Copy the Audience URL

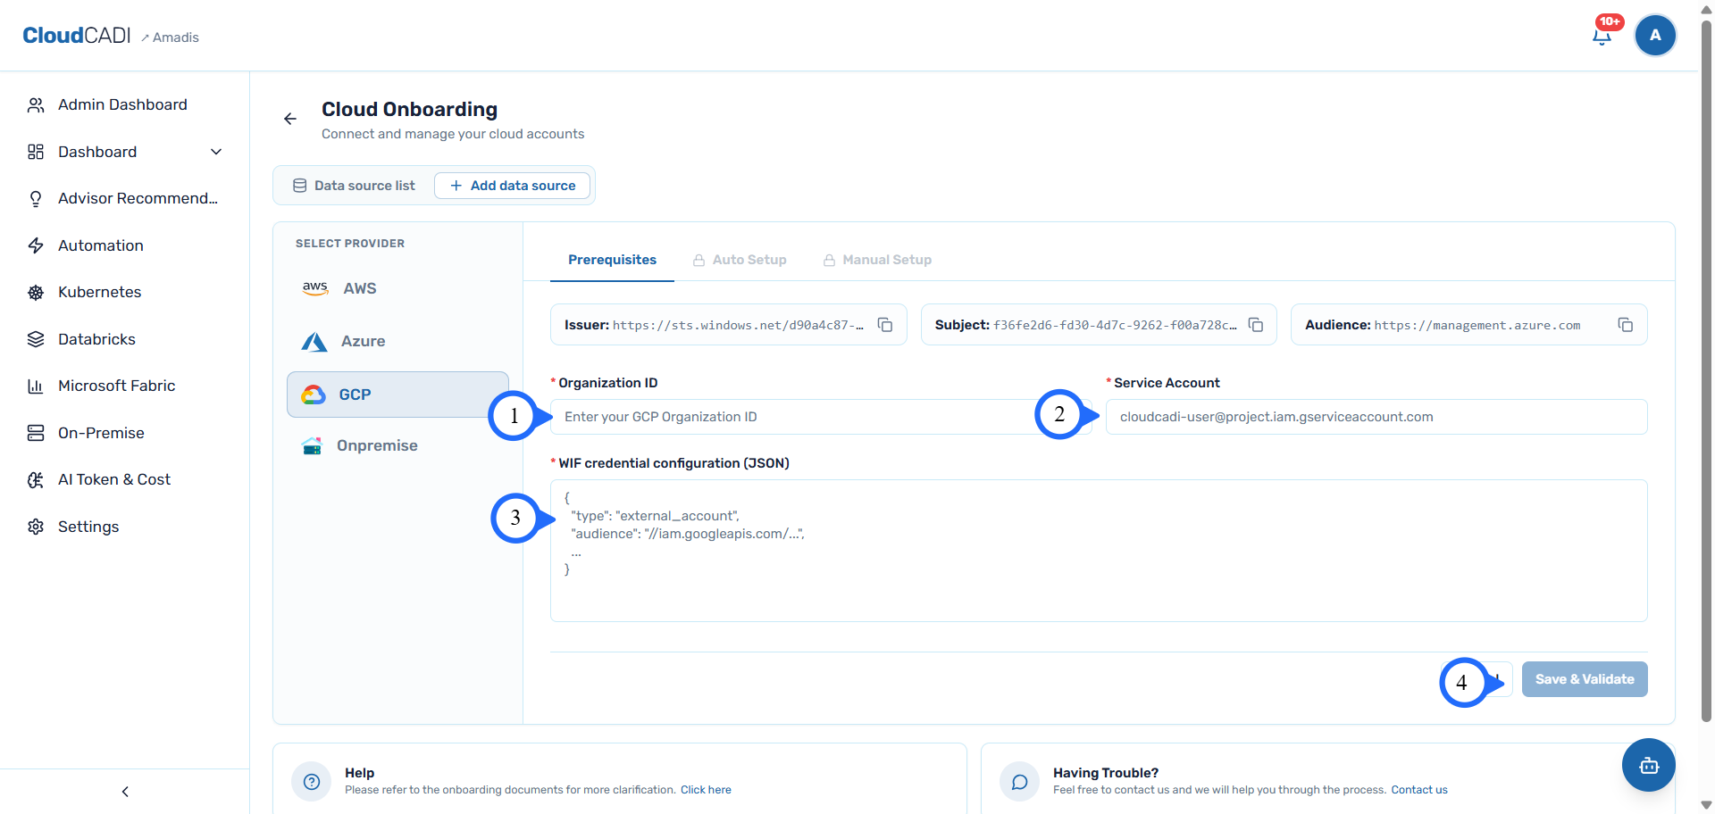[1626, 325]
